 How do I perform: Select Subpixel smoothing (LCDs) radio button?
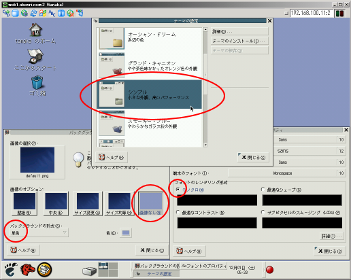click(263, 212)
